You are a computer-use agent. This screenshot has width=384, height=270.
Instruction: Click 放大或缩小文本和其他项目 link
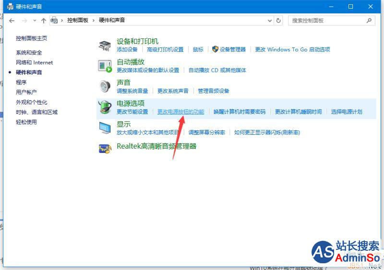tap(148, 133)
